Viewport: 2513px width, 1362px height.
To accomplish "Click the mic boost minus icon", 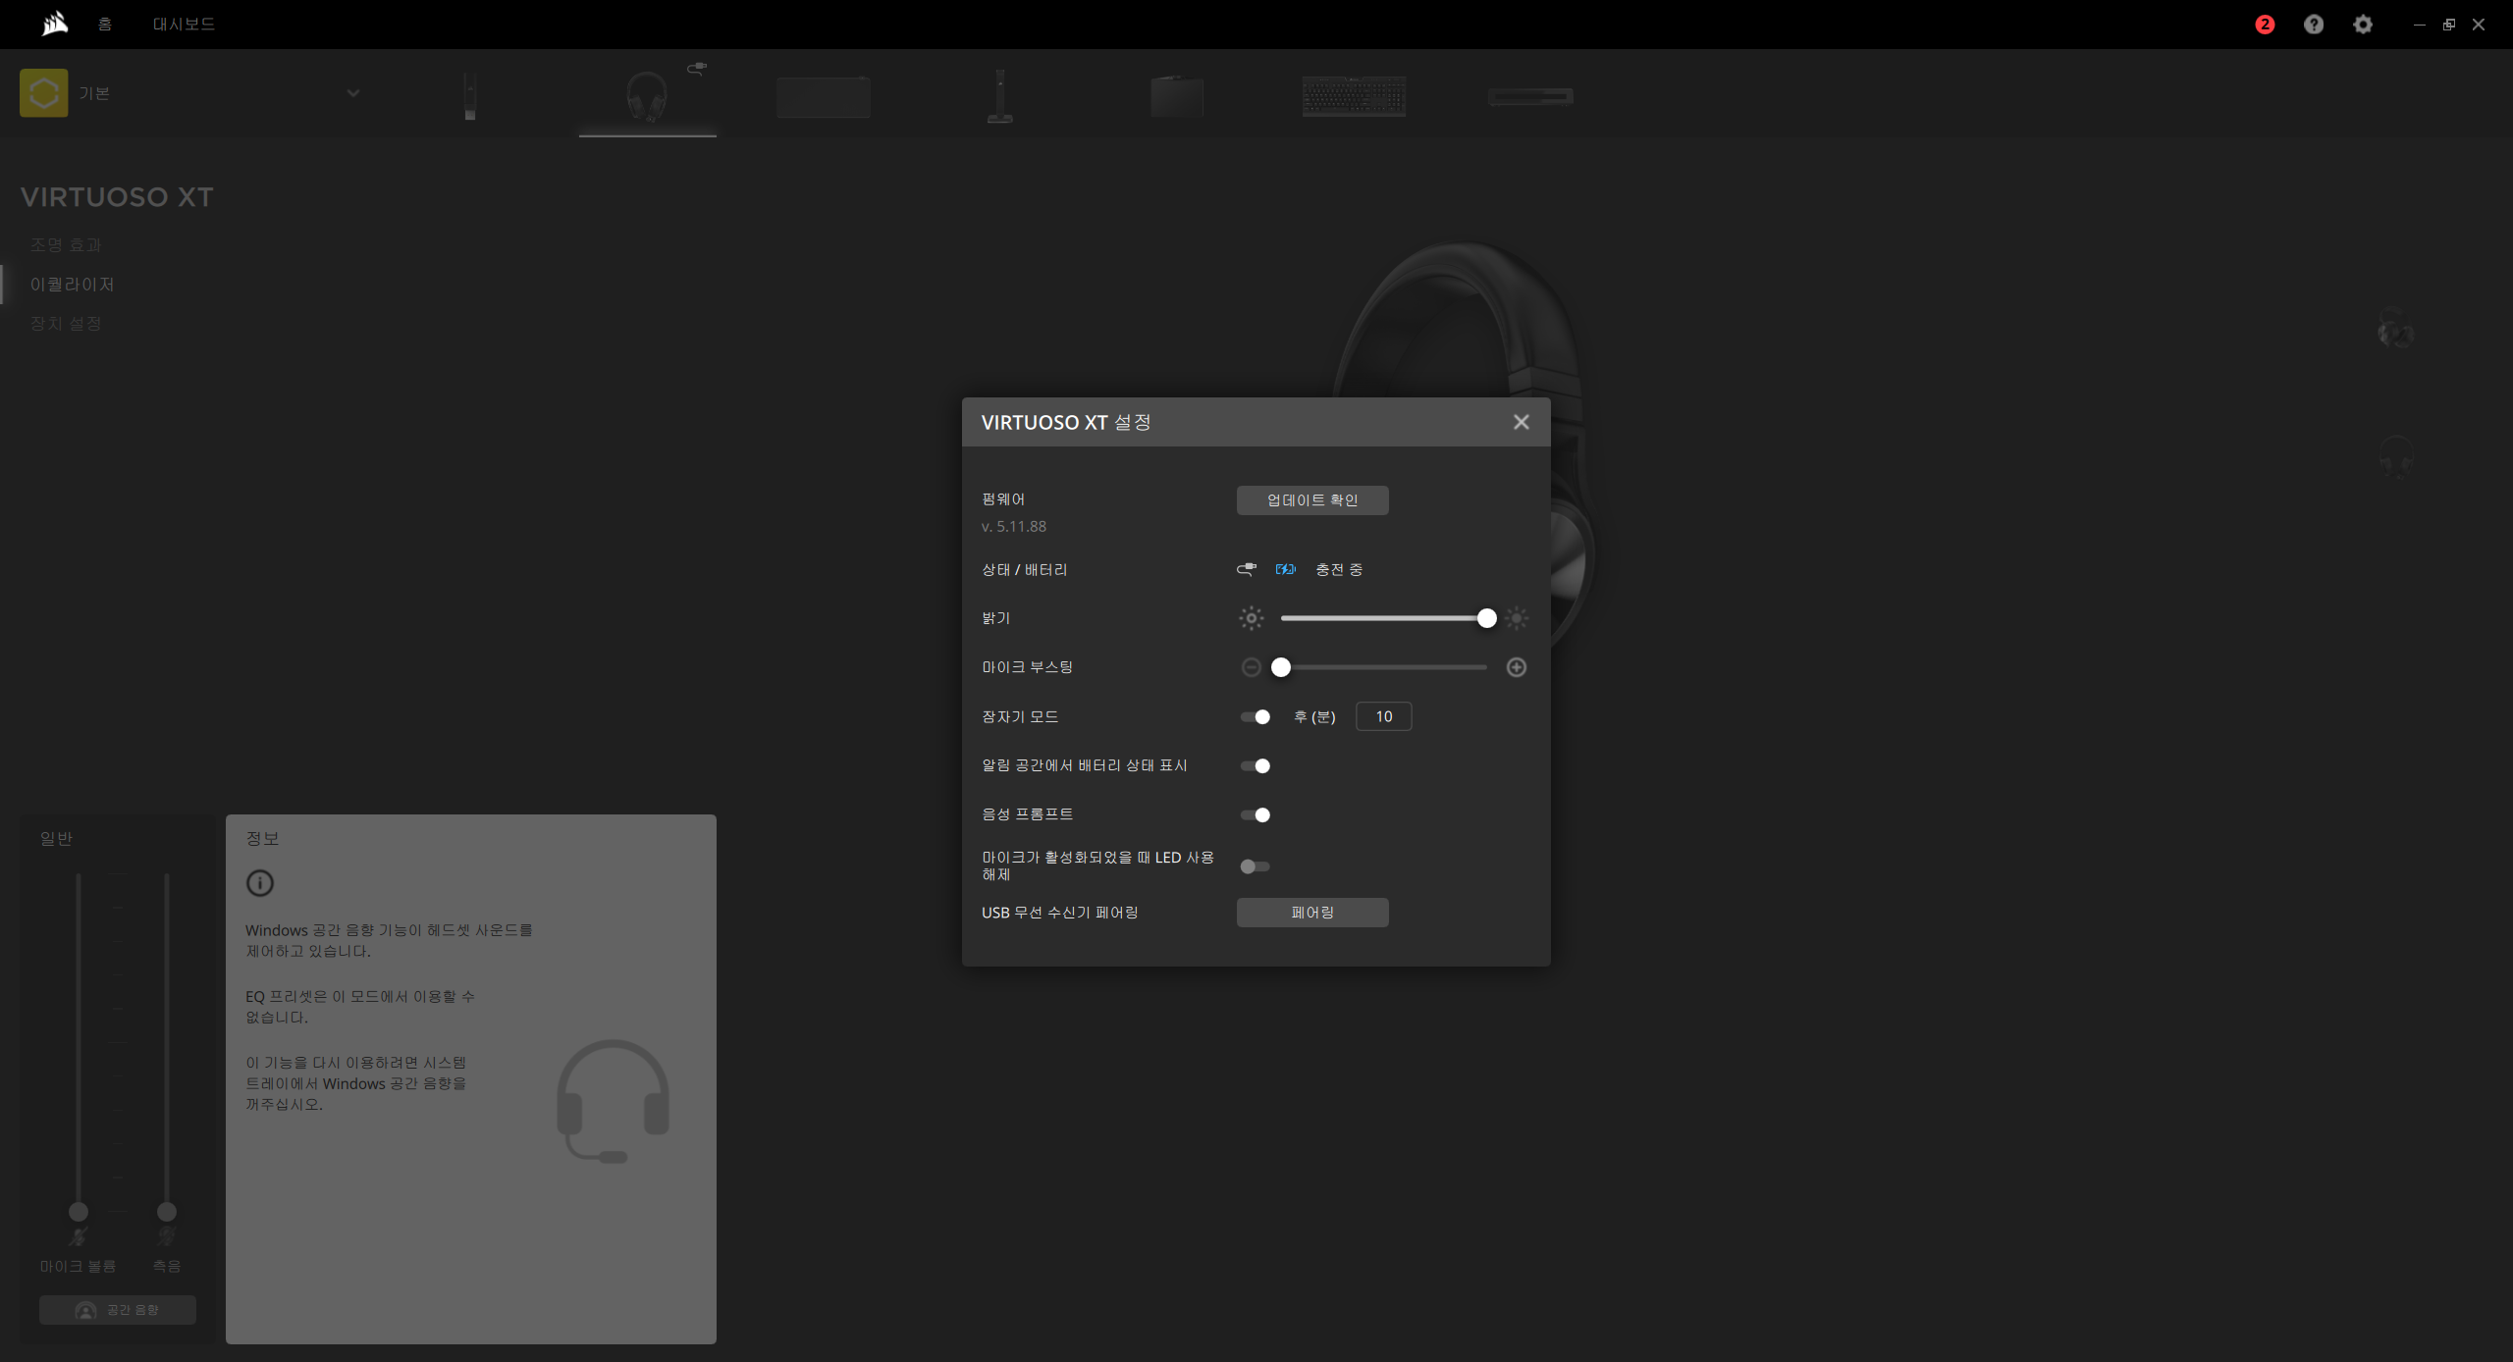I will tap(1251, 667).
